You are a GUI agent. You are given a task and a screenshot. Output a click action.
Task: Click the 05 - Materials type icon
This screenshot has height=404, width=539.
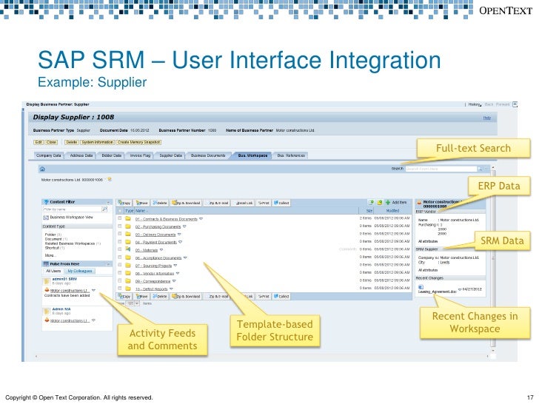(x=128, y=249)
